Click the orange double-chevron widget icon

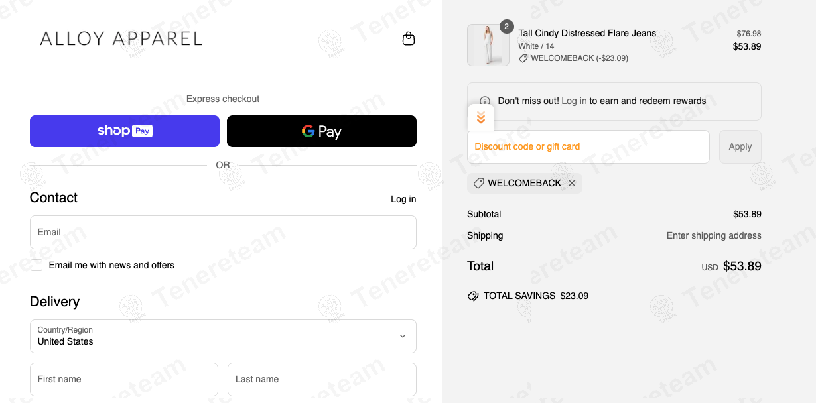[x=481, y=118]
